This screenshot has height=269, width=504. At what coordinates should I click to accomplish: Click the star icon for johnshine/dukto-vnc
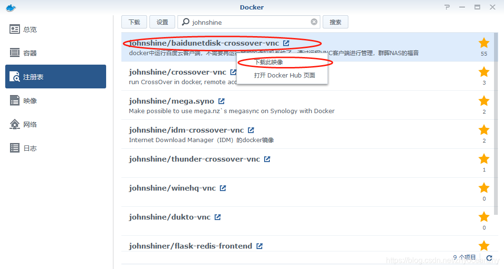[x=484, y=217]
